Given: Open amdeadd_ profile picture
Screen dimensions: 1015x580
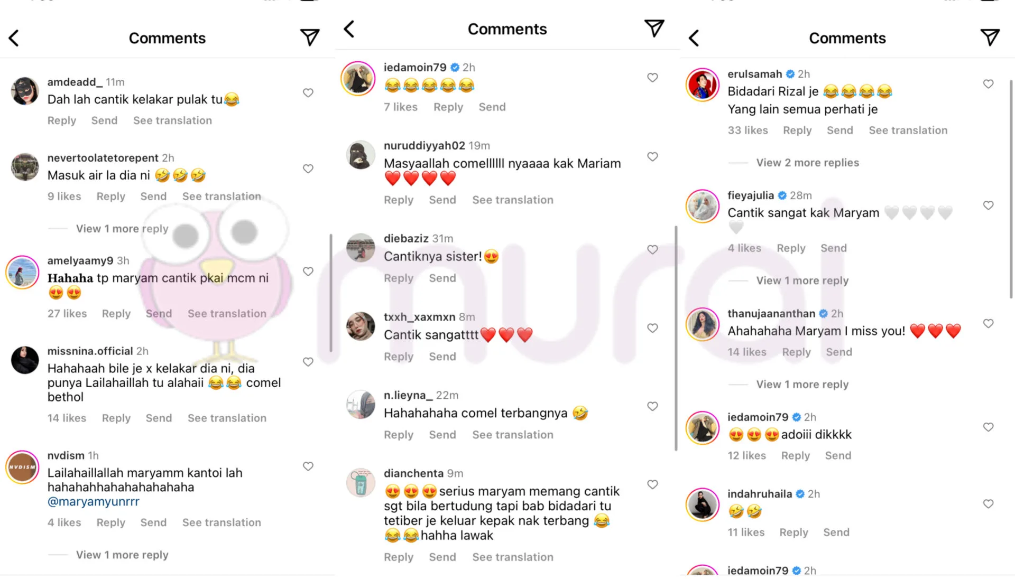Looking at the screenshot, I should tap(25, 91).
